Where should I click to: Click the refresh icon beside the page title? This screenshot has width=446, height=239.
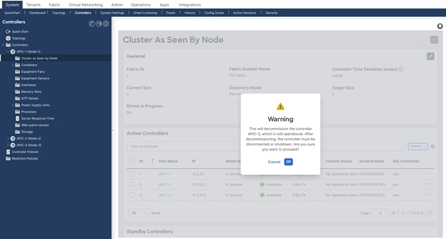[433, 40]
